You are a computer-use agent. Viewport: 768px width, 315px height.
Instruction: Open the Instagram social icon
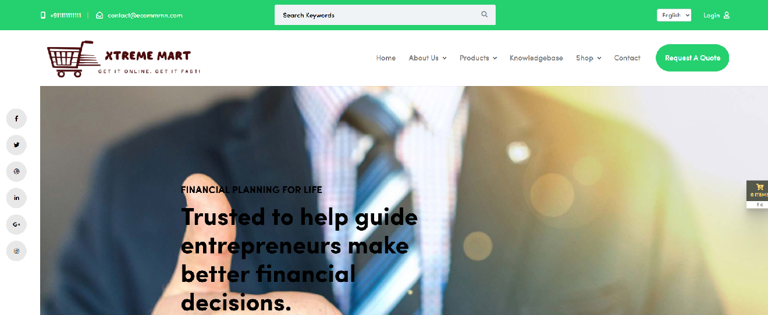point(16,251)
